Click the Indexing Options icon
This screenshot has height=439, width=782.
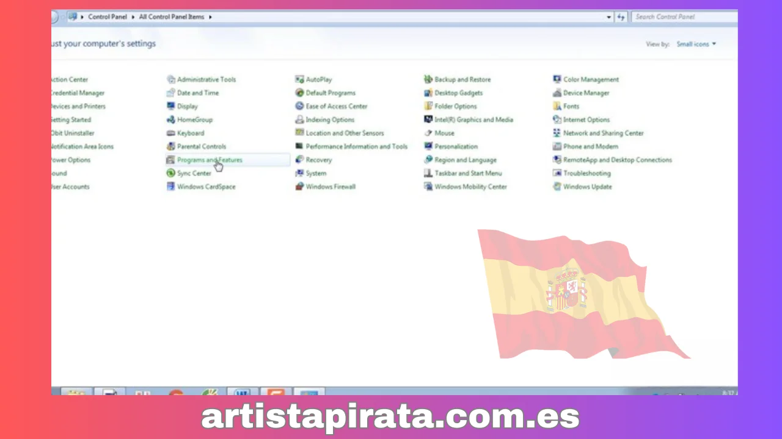(299, 120)
